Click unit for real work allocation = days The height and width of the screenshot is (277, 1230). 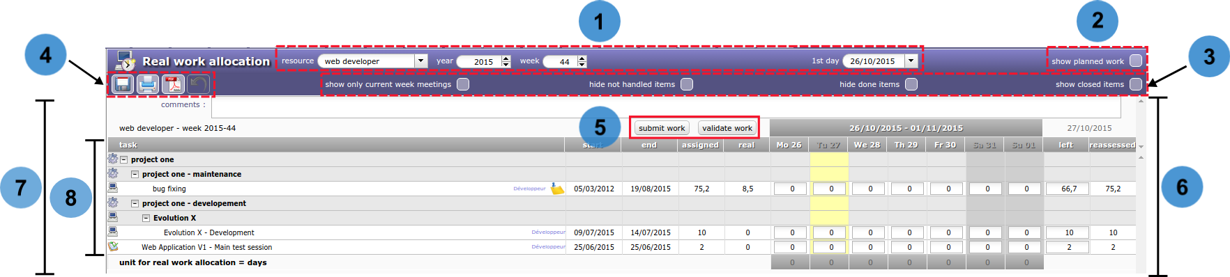193,262
